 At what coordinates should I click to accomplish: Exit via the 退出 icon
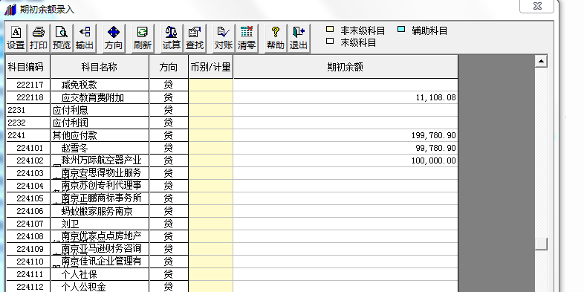[299, 39]
